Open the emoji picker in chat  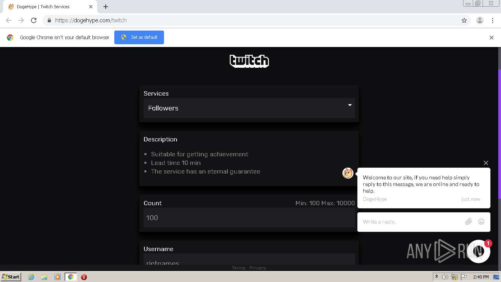pyautogui.click(x=481, y=222)
